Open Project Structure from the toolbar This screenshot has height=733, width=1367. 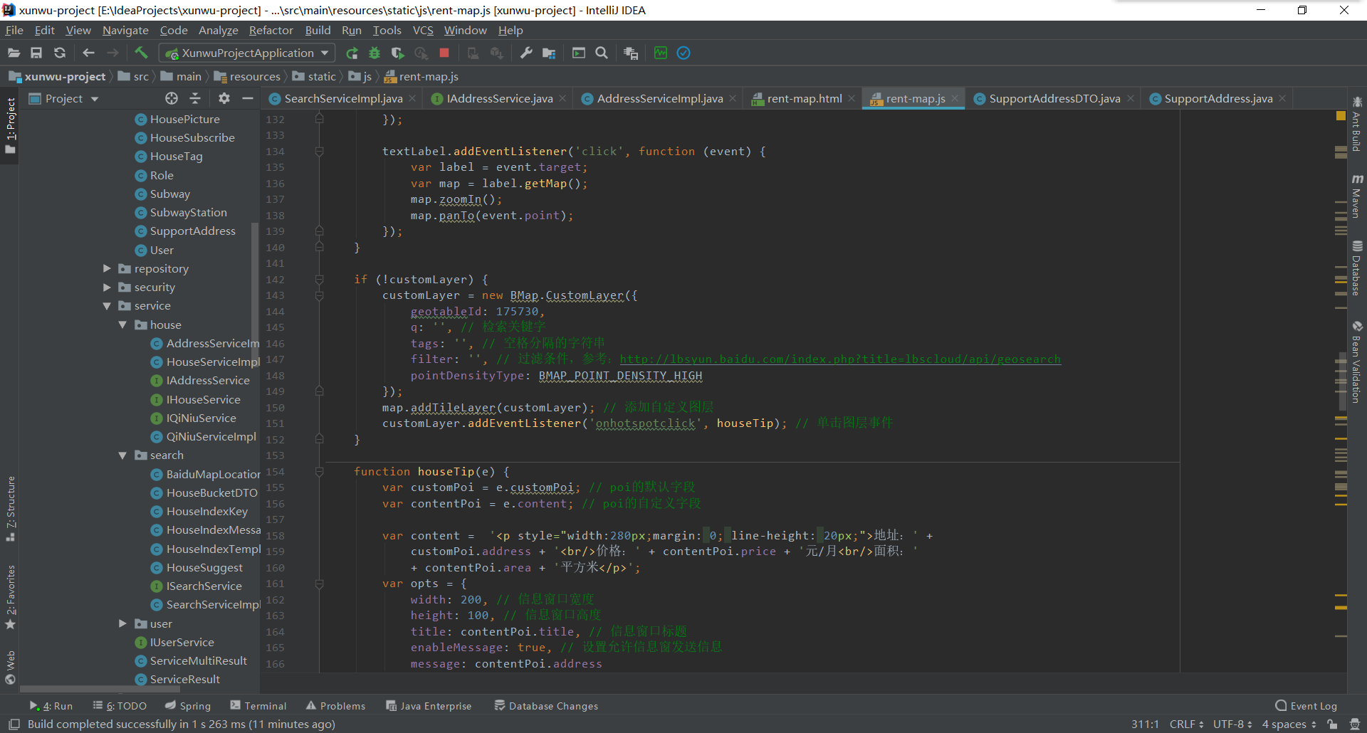549,53
